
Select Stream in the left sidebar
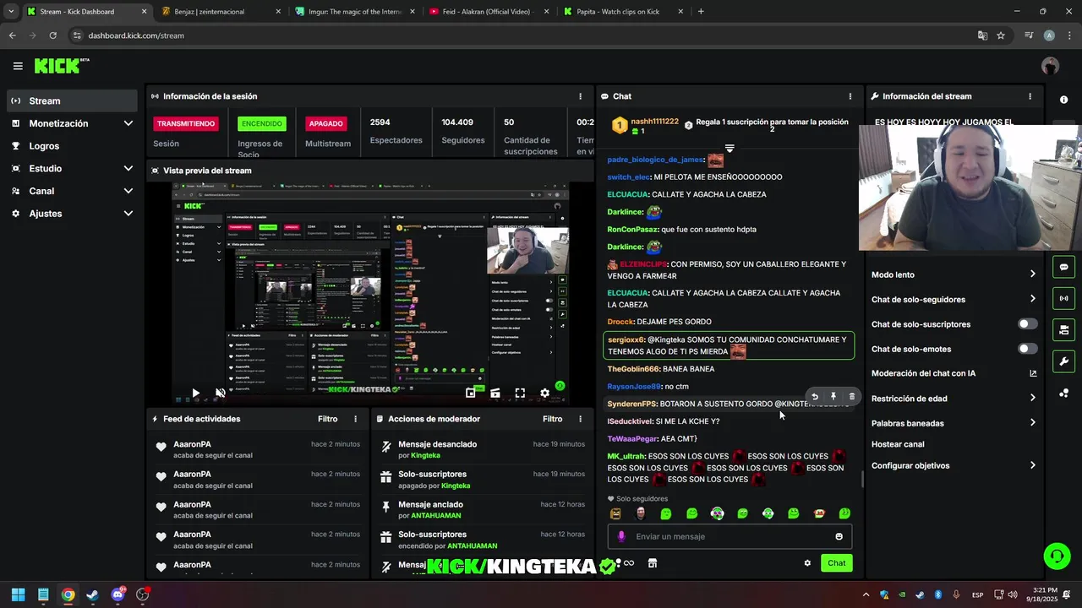(72, 100)
